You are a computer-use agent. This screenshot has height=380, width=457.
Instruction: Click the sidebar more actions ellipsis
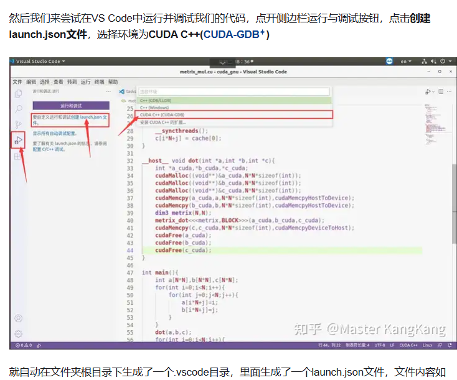(x=108, y=91)
